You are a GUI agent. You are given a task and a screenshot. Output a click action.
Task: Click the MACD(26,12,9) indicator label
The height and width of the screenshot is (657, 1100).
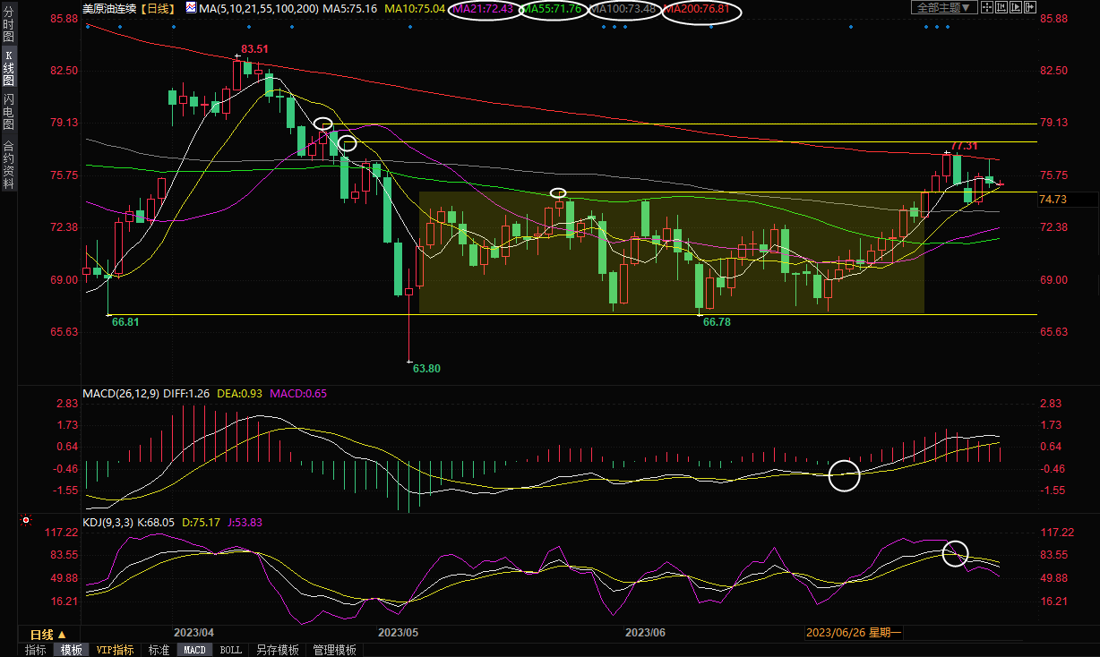[x=121, y=392]
